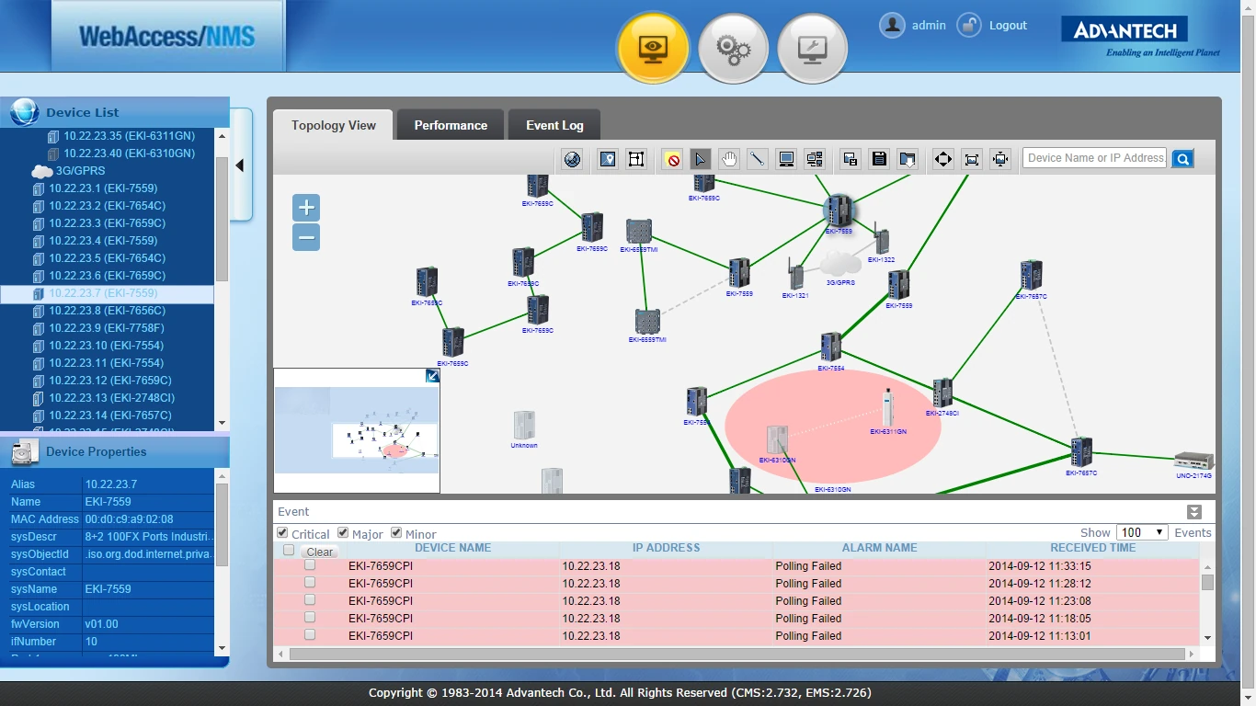Choose the draw link line tool
This screenshot has width=1256, height=706.
757,159
